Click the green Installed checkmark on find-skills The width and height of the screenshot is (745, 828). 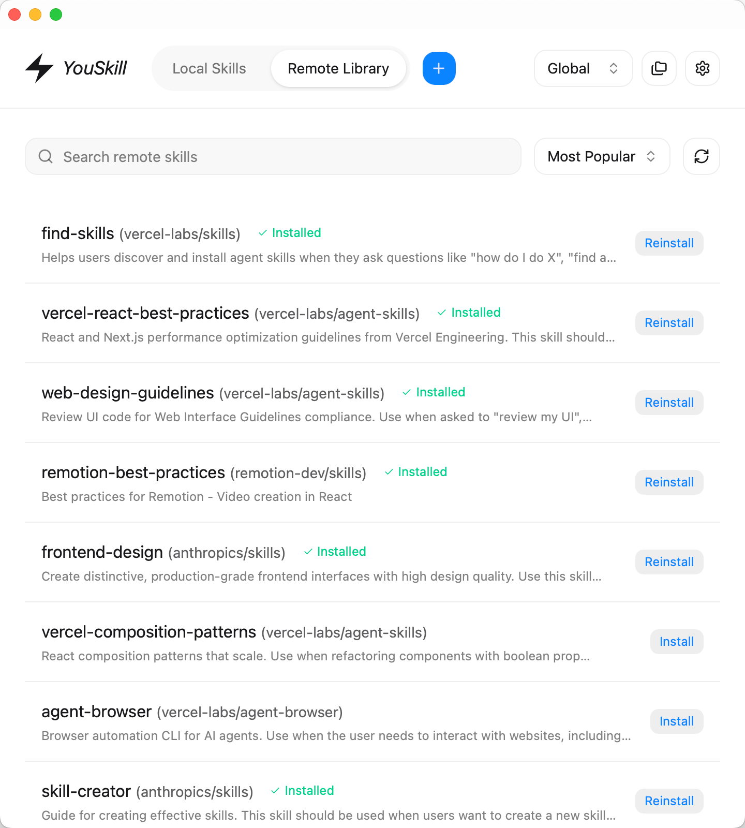[x=262, y=233]
